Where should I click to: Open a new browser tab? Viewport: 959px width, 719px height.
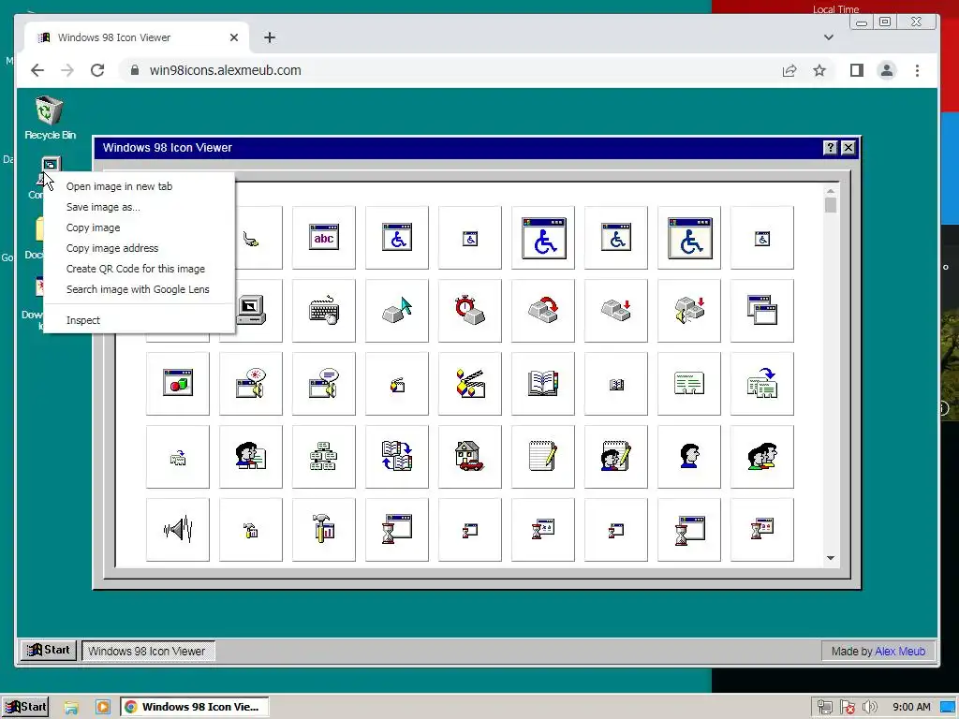(270, 37)
